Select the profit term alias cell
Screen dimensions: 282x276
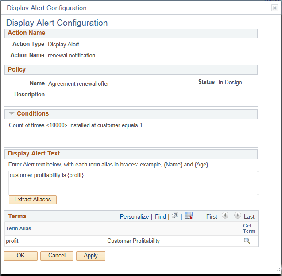point(55,241)
